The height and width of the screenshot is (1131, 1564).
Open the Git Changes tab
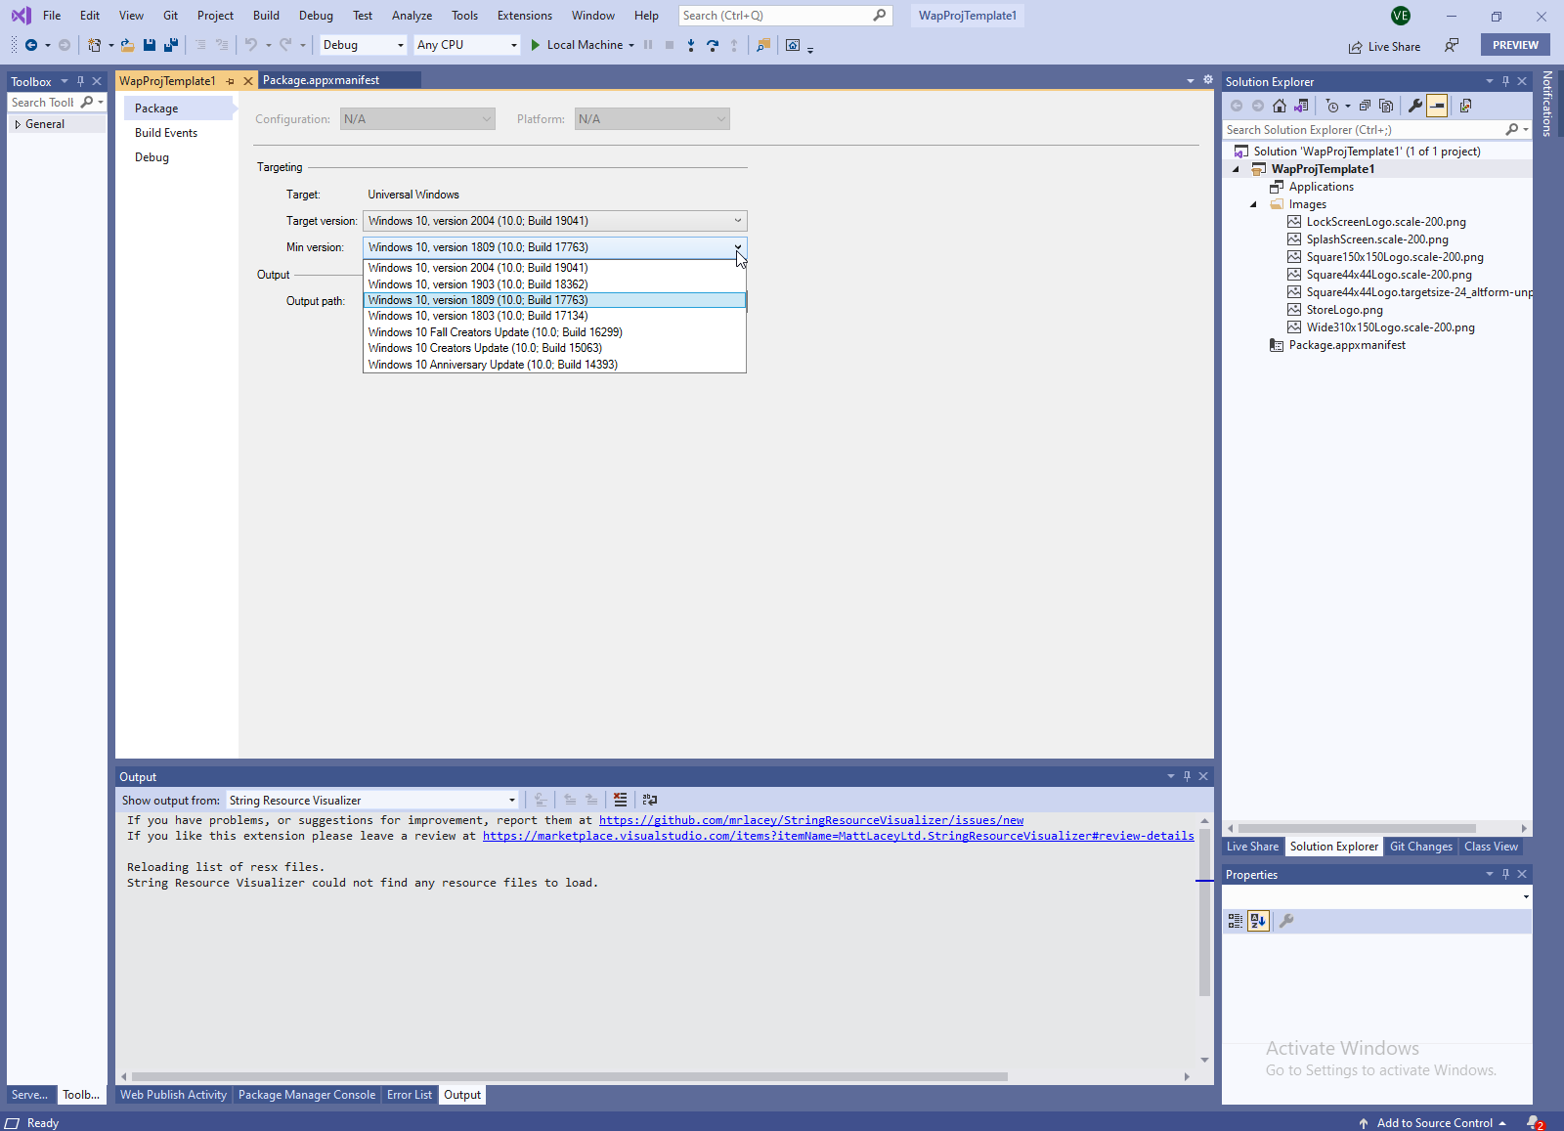click(x=1420, y=847)
